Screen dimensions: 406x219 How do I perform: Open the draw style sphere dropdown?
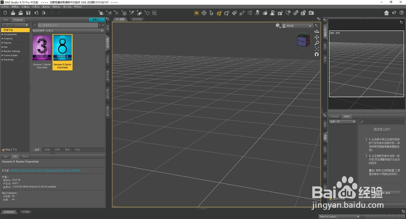click(278, 26)
